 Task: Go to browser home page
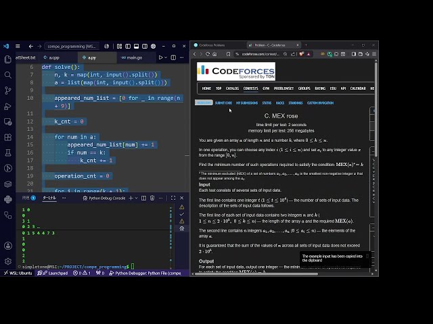(x=214, y=54)
